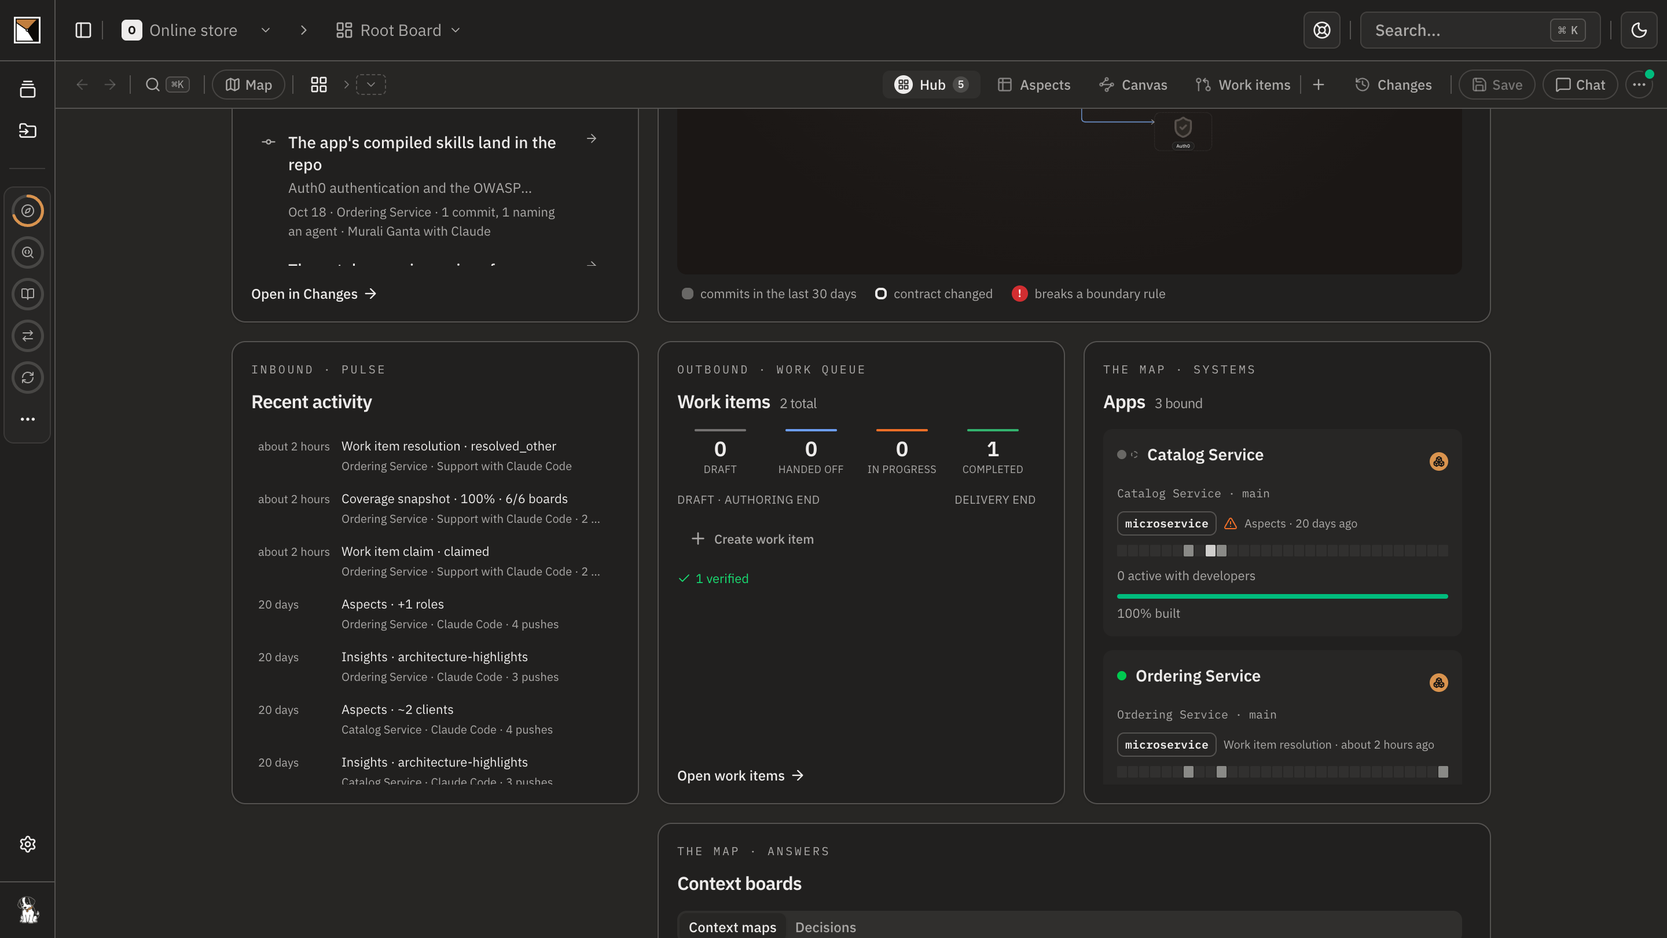Click the refresh sync sidebar icon
Screen dimensions: 1667x938
coord(28,378)
